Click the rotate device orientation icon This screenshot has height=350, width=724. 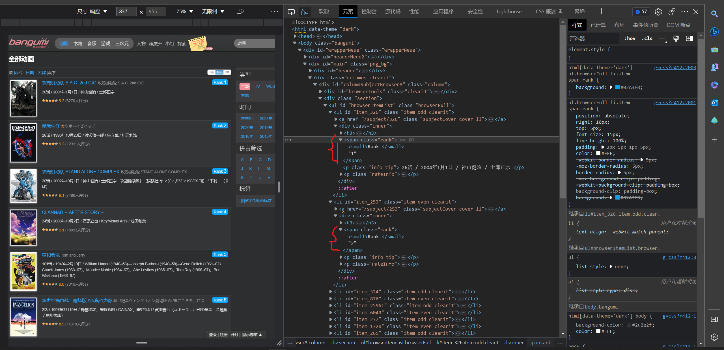point(240,11)
